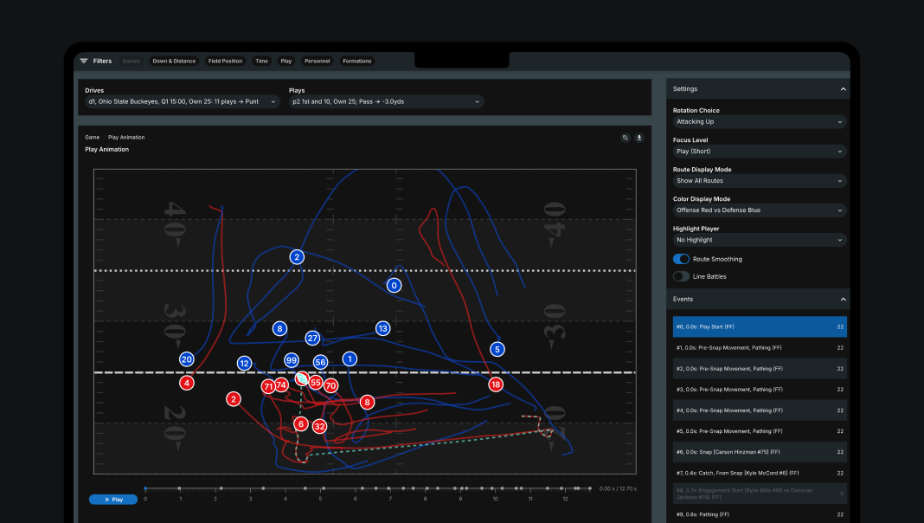Collapse the Settings panel
The height and width of the screenshot is (523, 924).
(843, 89)
